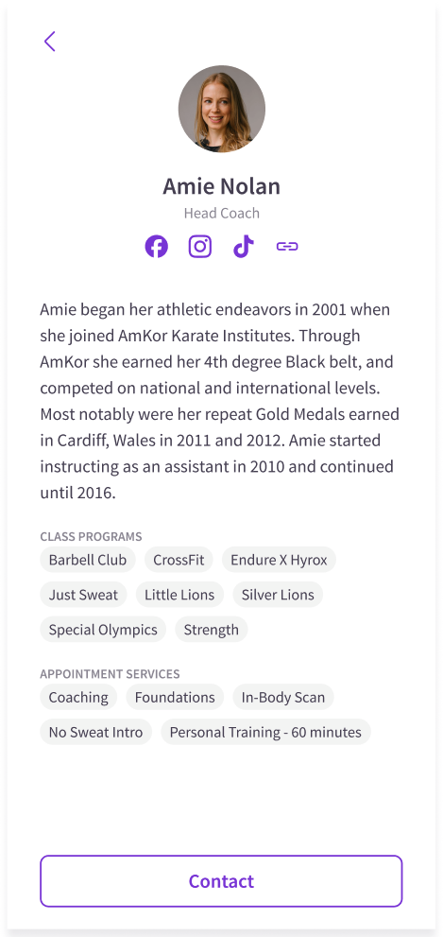Select the Just Sweat tag
Image resolution: width=443 pixels, height=937 pixels.
83,595
